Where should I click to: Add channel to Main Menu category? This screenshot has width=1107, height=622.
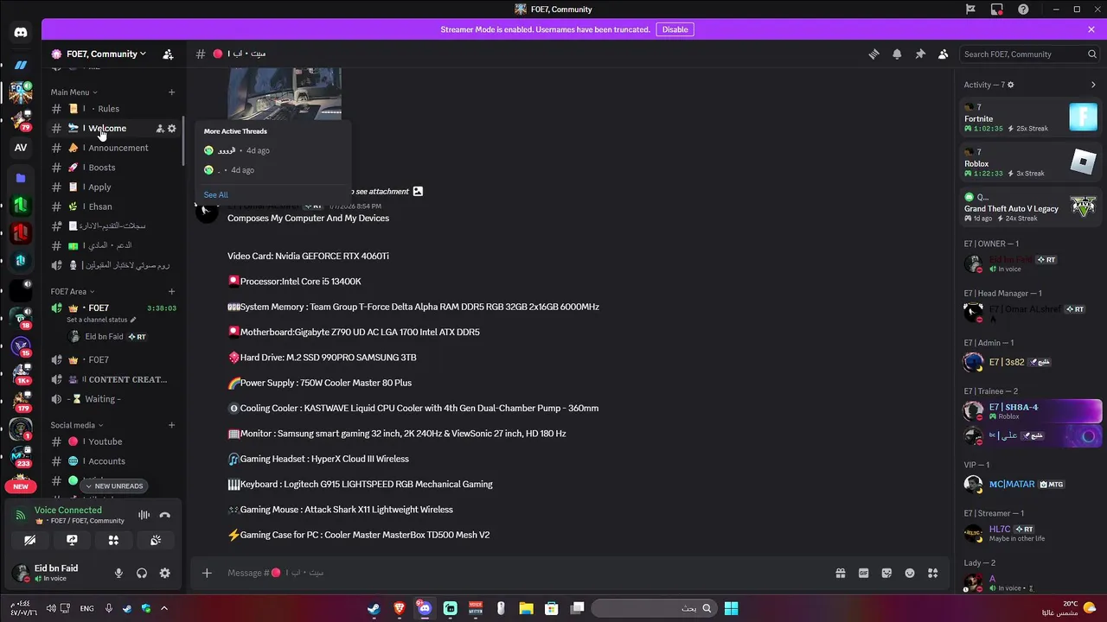[x=171, y=92]
